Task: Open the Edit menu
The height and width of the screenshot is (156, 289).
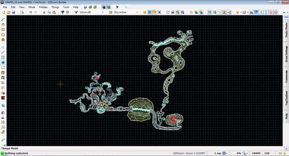Action: tap(13, 7)
